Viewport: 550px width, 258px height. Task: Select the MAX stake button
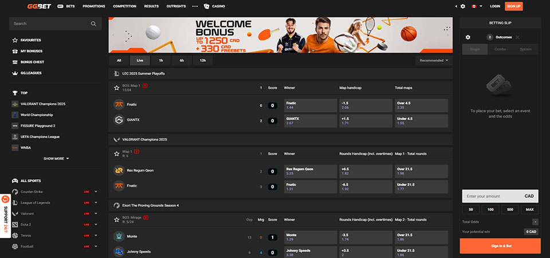(x=529, y=210)
